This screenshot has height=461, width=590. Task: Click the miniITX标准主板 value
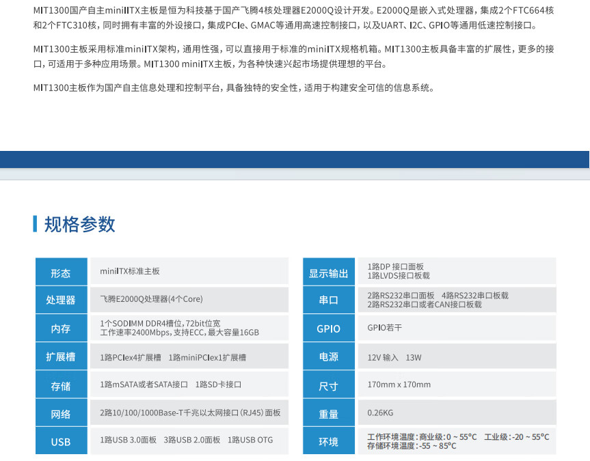[130, 271]
